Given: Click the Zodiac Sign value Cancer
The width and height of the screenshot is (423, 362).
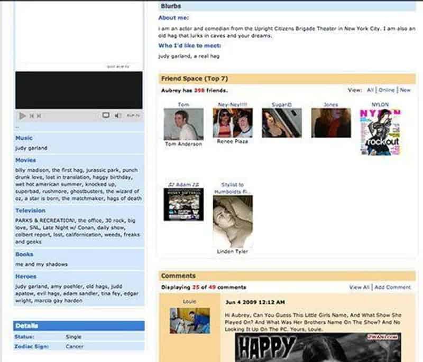Looking at the screenshot, I should point(75,346).
